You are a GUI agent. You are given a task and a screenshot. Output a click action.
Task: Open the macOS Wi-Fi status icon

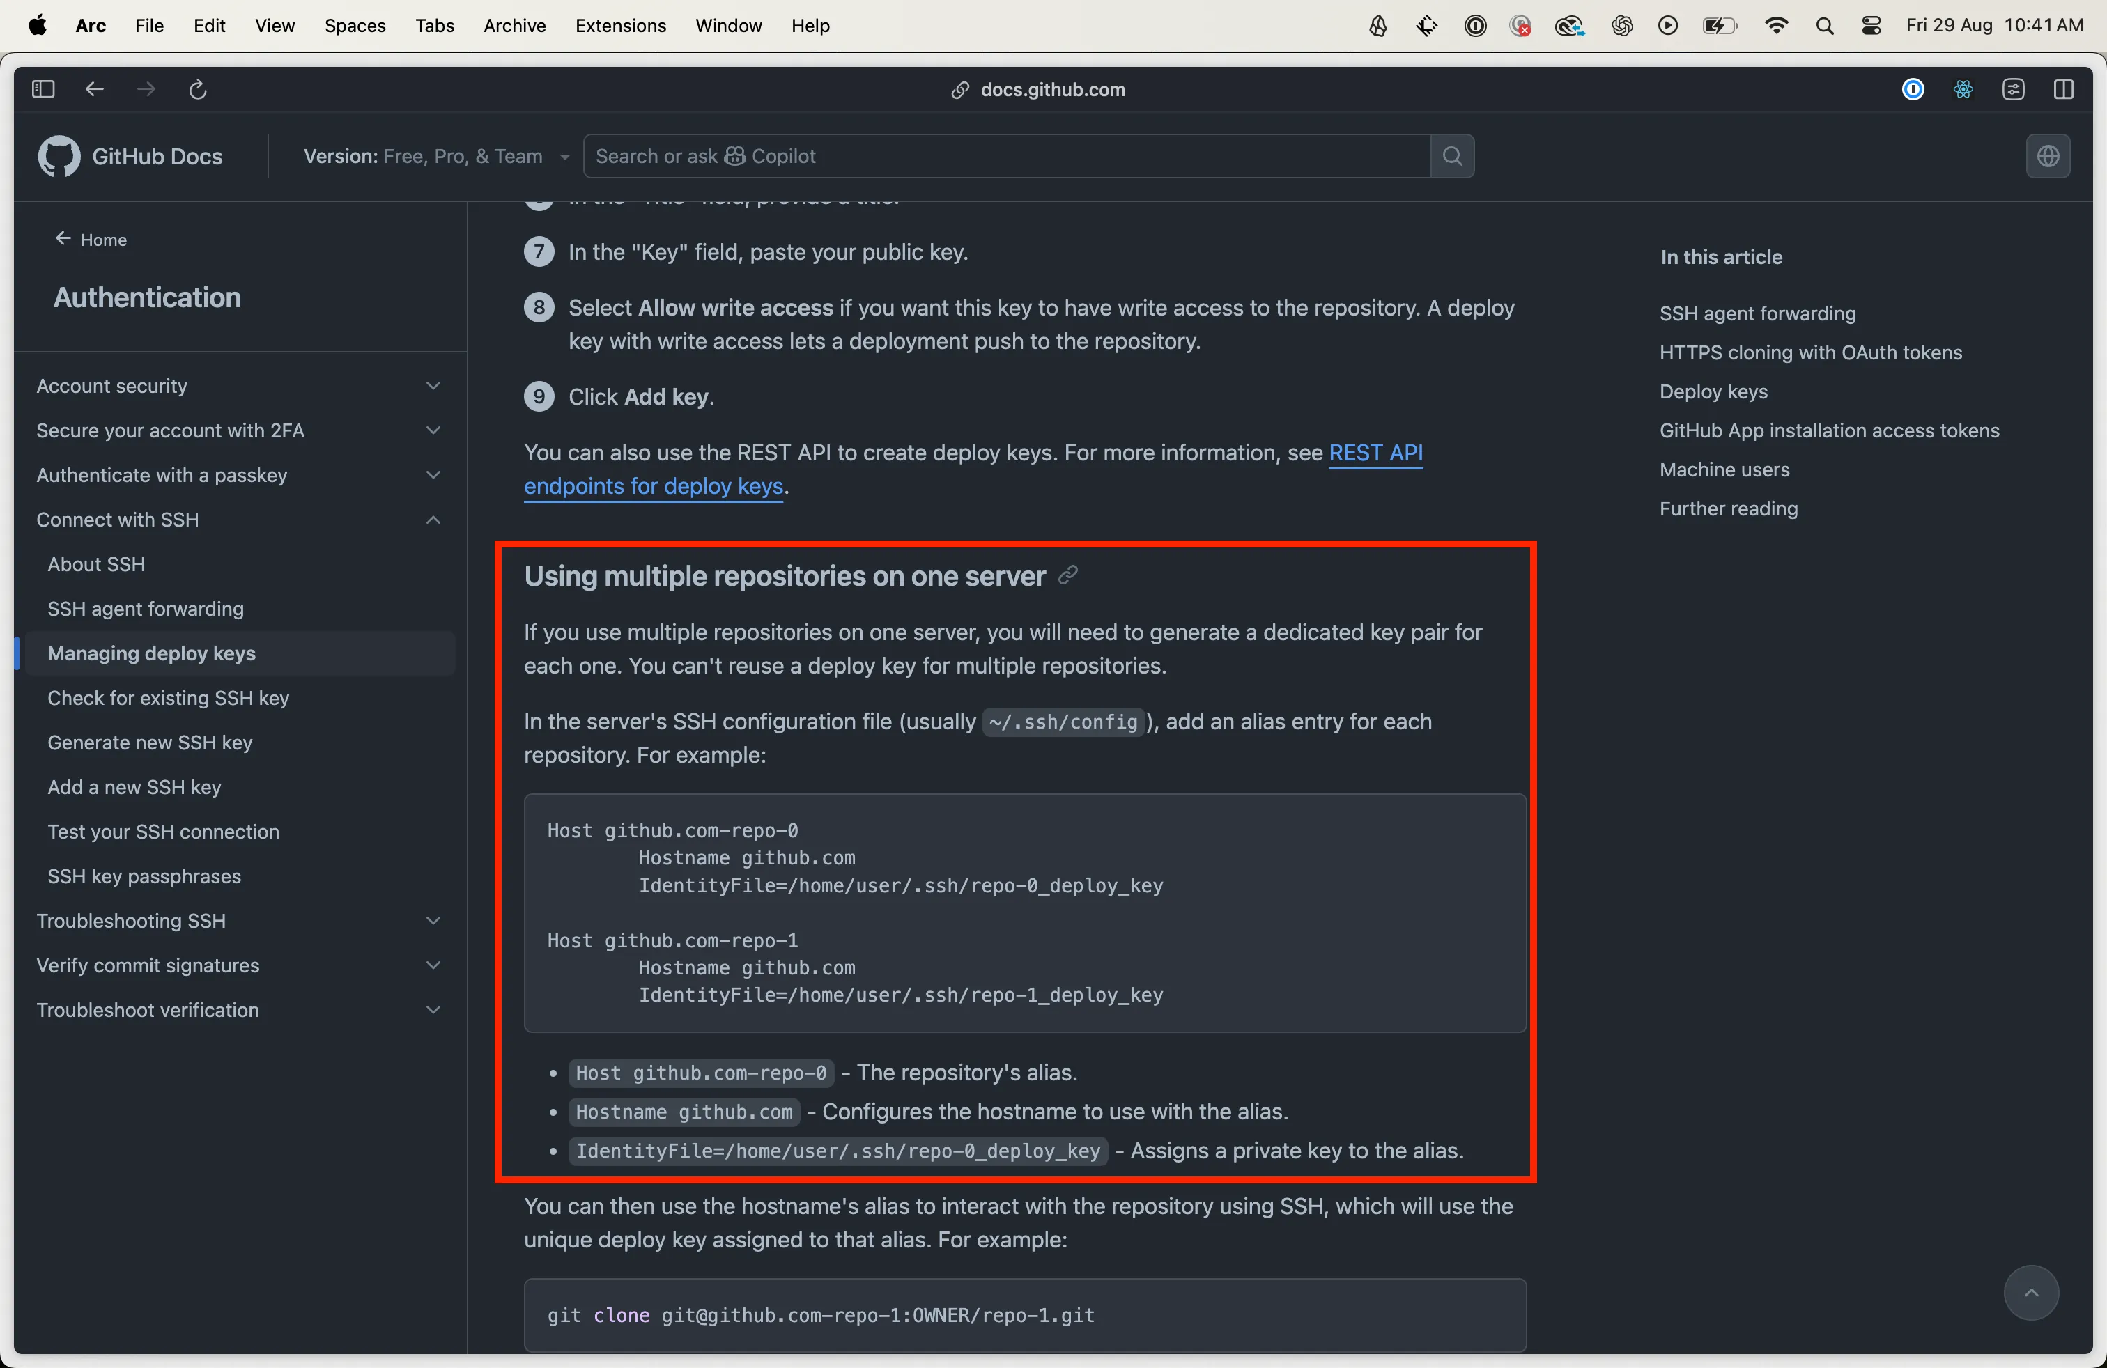[1777, 25]
